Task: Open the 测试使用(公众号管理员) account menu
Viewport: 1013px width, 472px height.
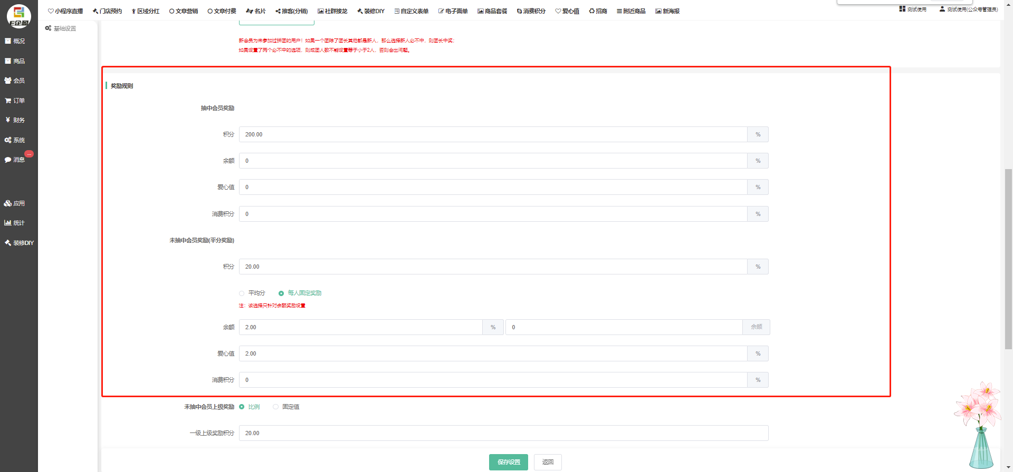Action: (x=969, y=9)
